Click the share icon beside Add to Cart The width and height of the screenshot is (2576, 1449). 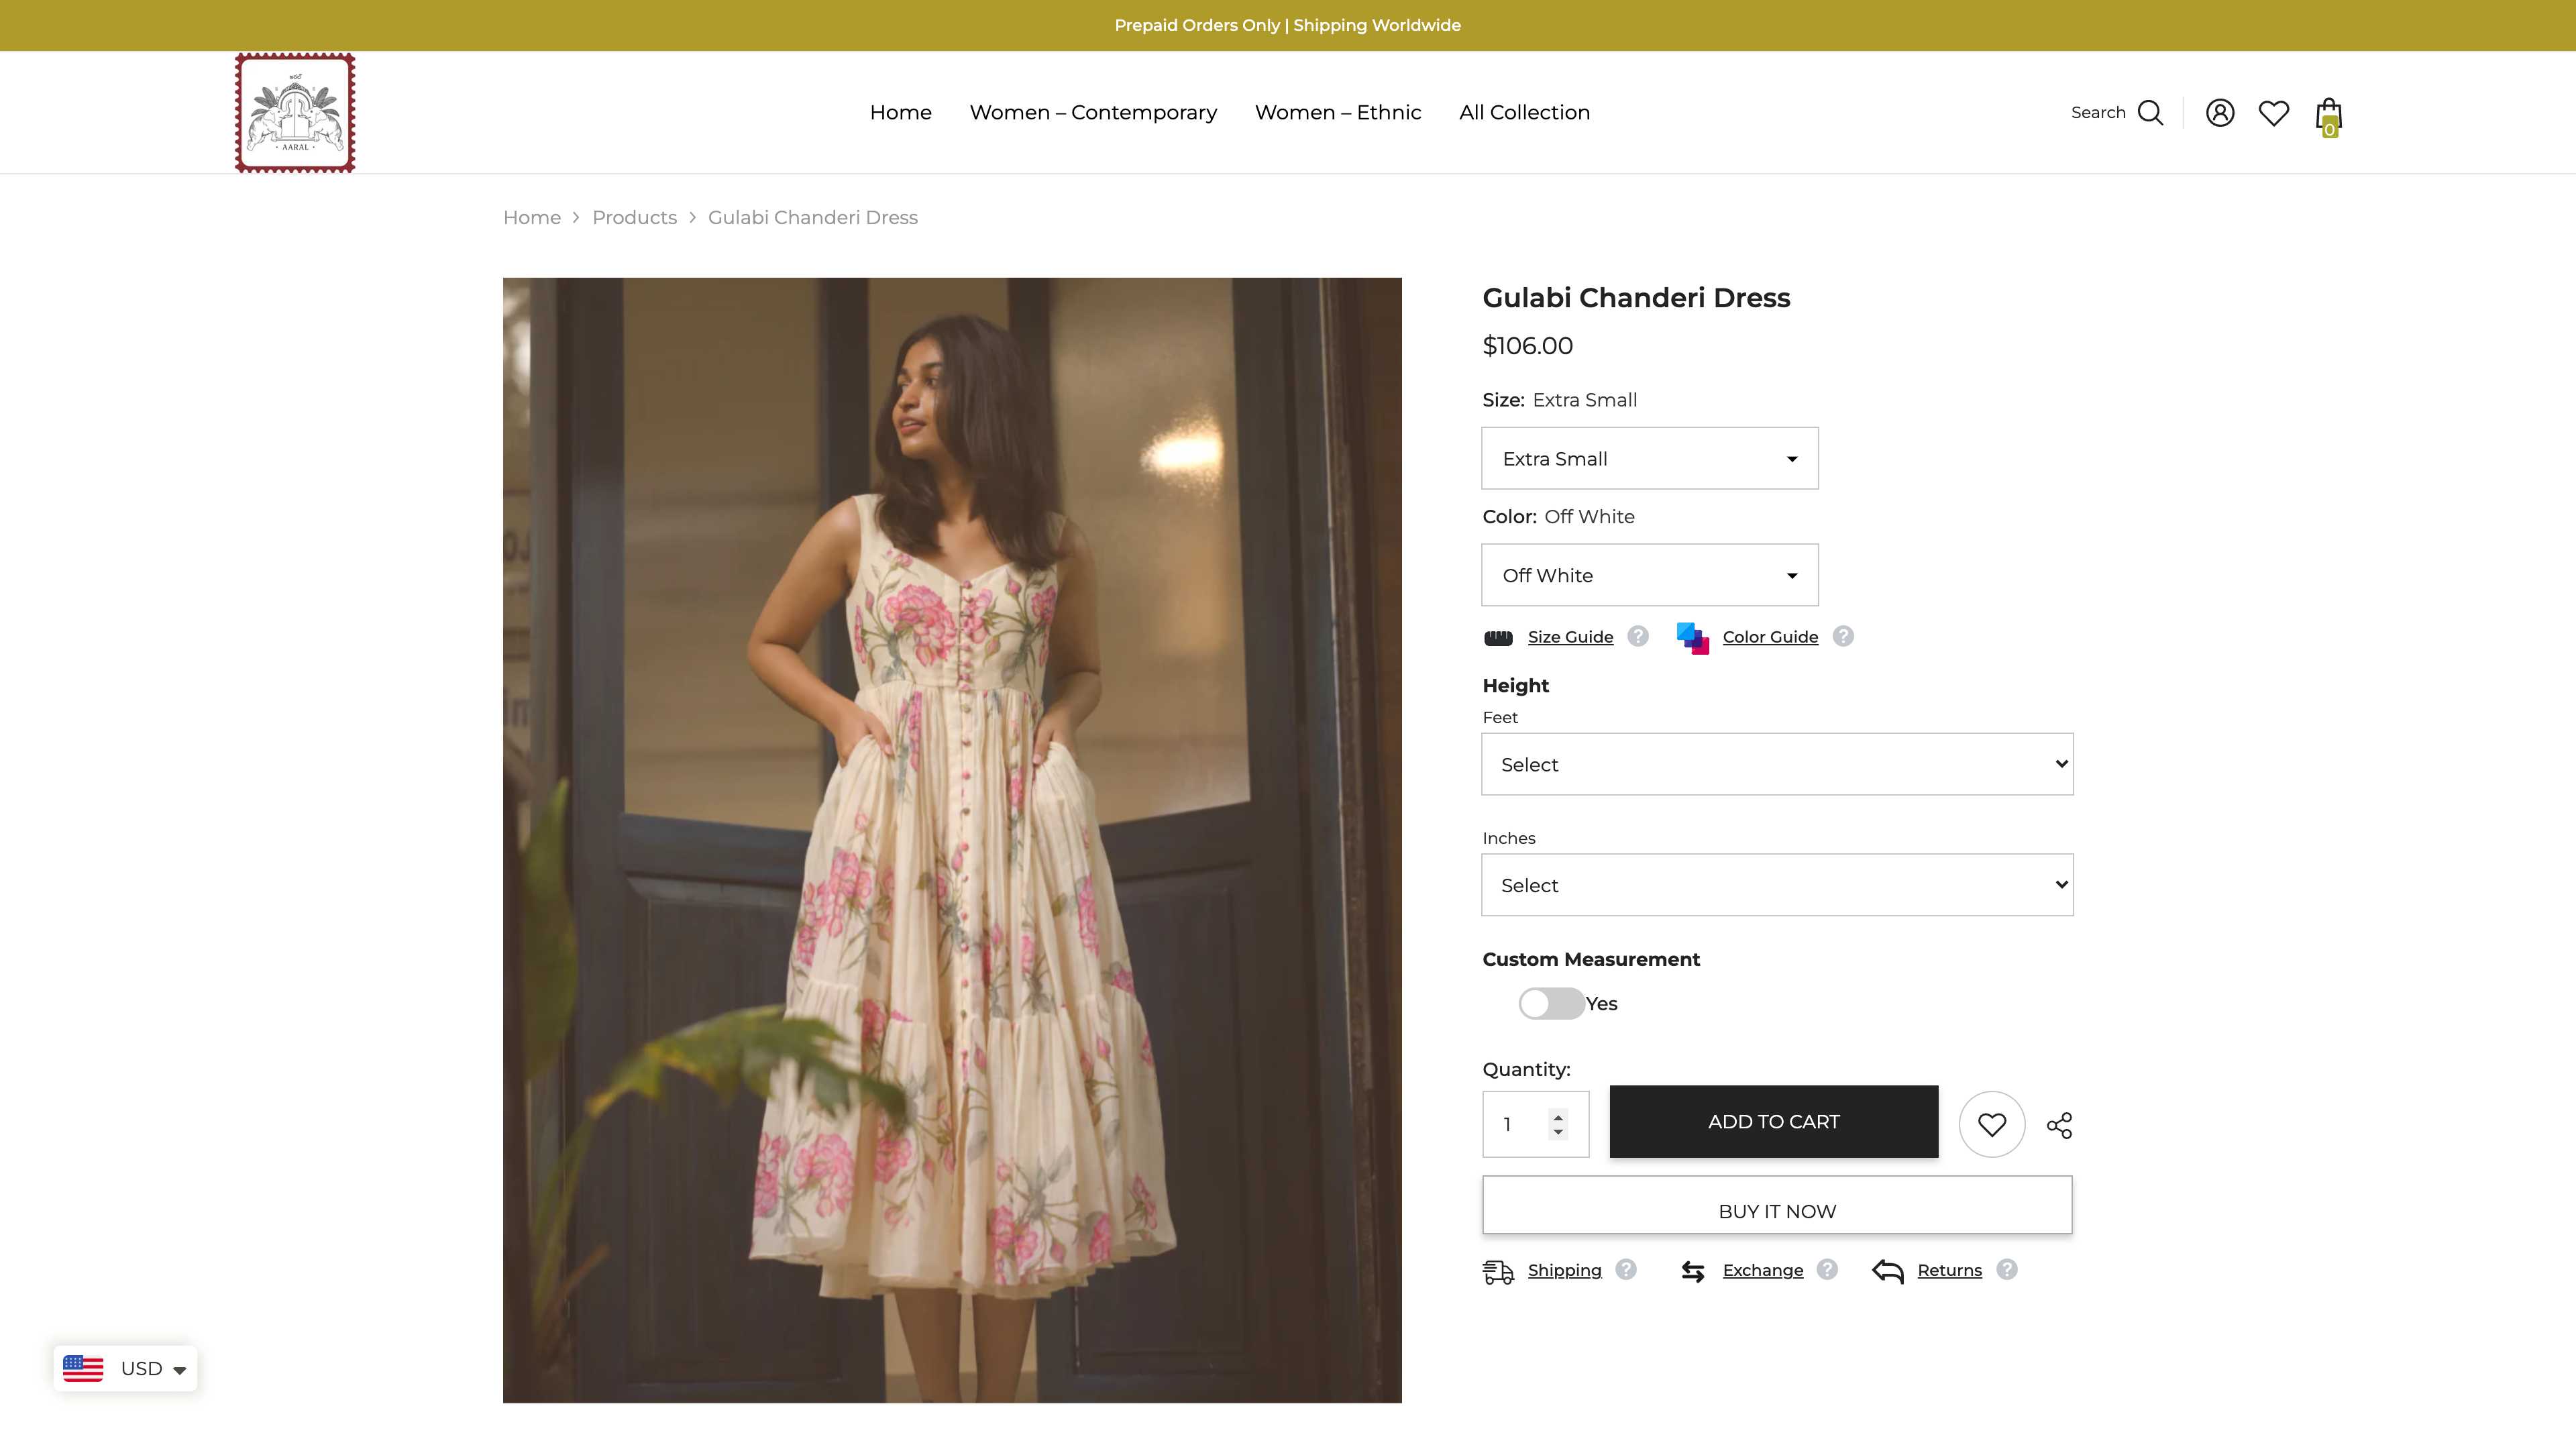click(2059, 1125)
